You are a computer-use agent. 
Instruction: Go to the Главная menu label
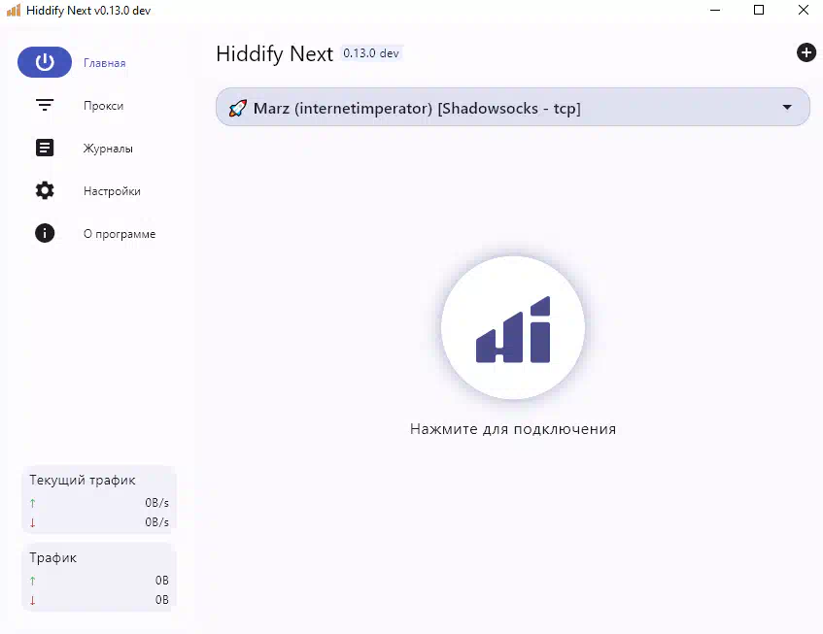tap(104, 63)
